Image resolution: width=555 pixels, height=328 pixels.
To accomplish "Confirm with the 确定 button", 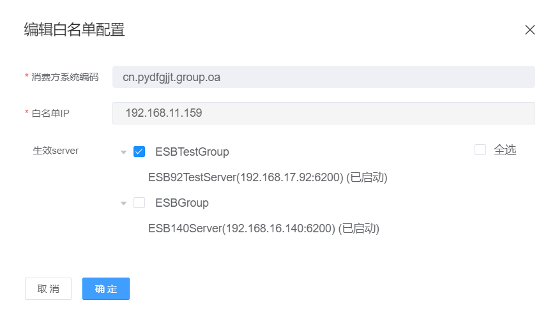I will point(106,288).
